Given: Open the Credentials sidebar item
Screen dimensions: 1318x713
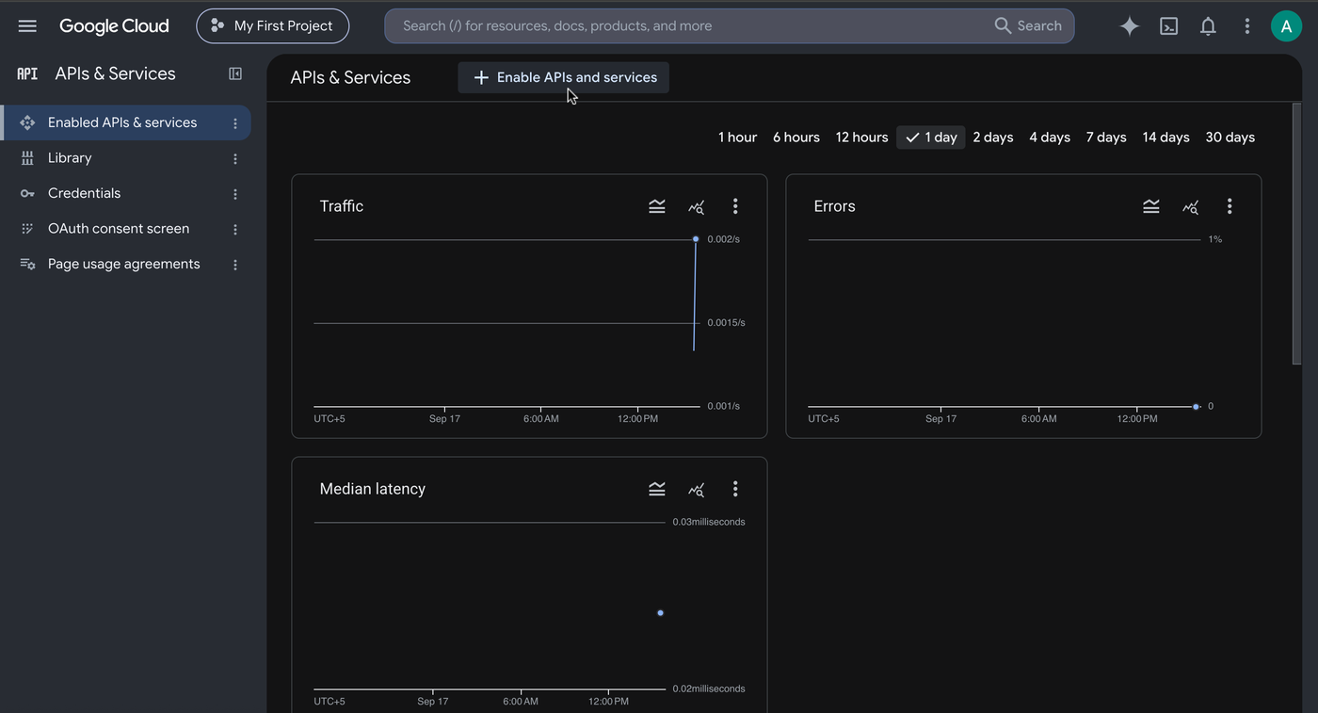Looking at the screenshot, I should [x=84, y=193].
